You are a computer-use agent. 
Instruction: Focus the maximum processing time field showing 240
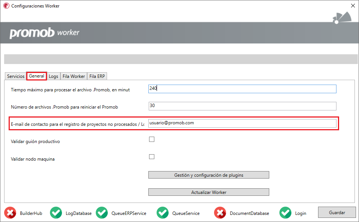[242, 89]
